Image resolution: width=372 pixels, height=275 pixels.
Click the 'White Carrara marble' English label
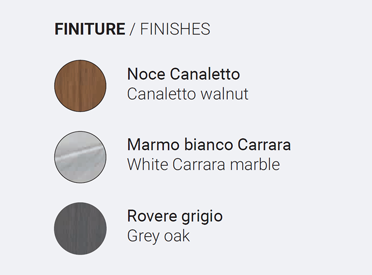tap(203, 164)
